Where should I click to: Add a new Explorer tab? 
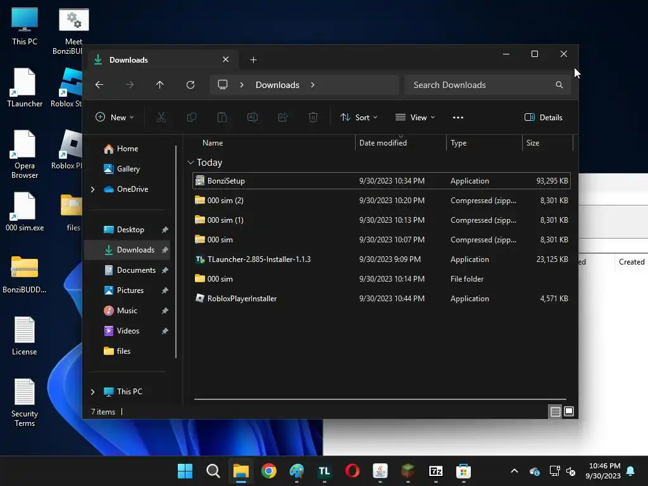(x=253, y=60)
